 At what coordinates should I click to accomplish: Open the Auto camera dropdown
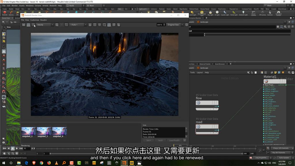[x=78, y=25]
